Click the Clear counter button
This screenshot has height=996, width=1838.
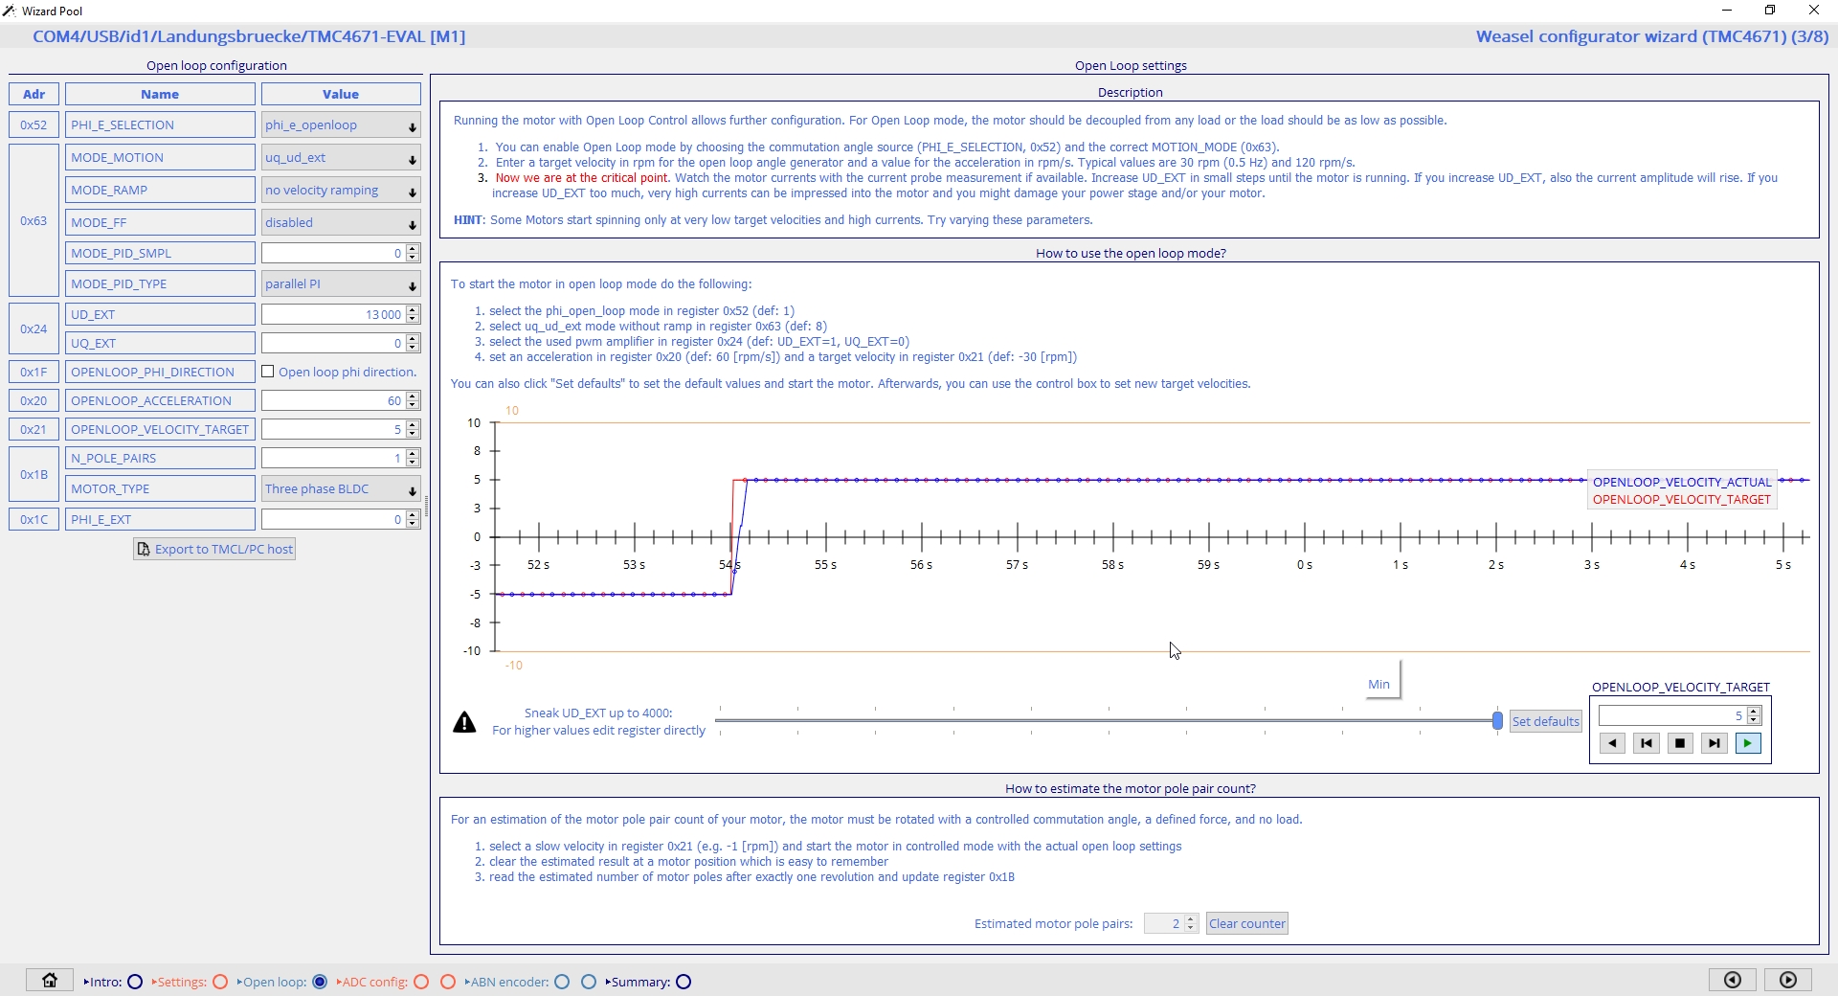pyautogui.click(x=1246, y=923)
